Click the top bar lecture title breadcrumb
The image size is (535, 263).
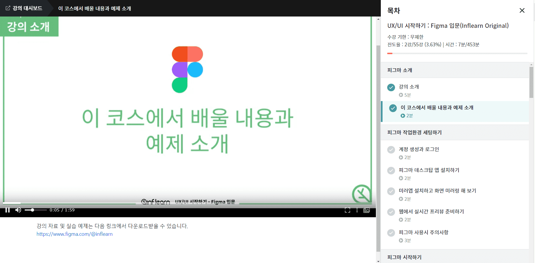pyautogui.click(x=94, y=8)
